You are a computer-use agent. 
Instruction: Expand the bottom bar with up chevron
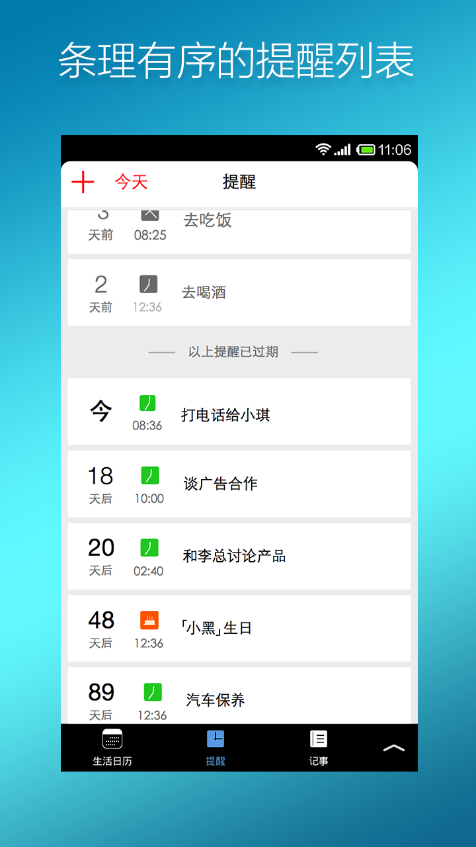pos(394,748)
